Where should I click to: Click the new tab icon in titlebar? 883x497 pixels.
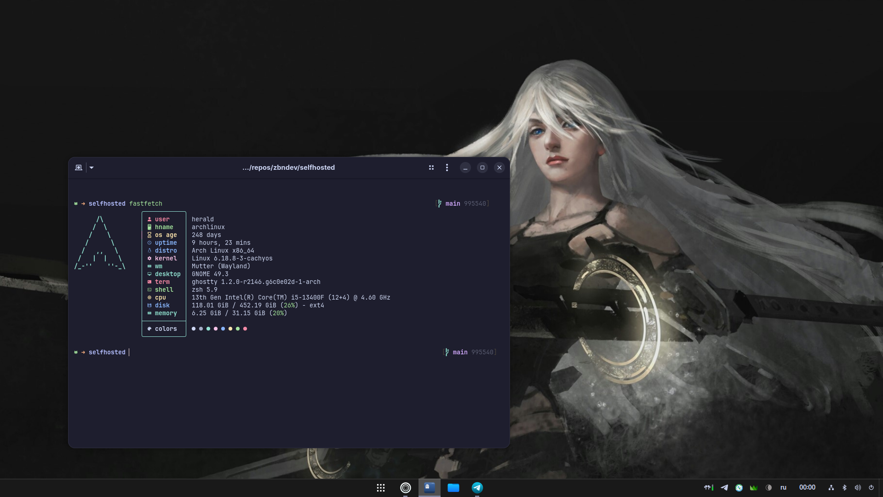[x=79, y=168]
